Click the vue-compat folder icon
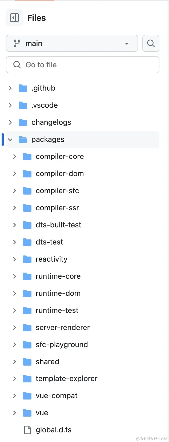Viewport: 169px width, 442px height. [x=27, y=396]
